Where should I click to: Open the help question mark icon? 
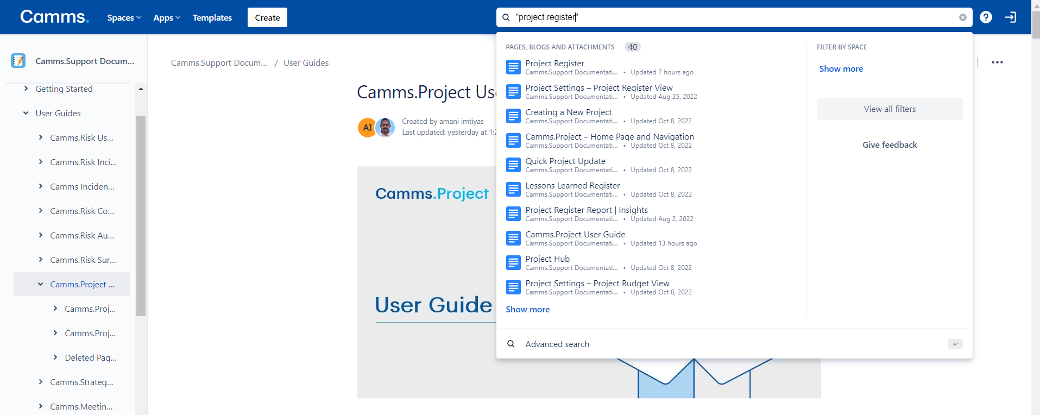point(986,17)
